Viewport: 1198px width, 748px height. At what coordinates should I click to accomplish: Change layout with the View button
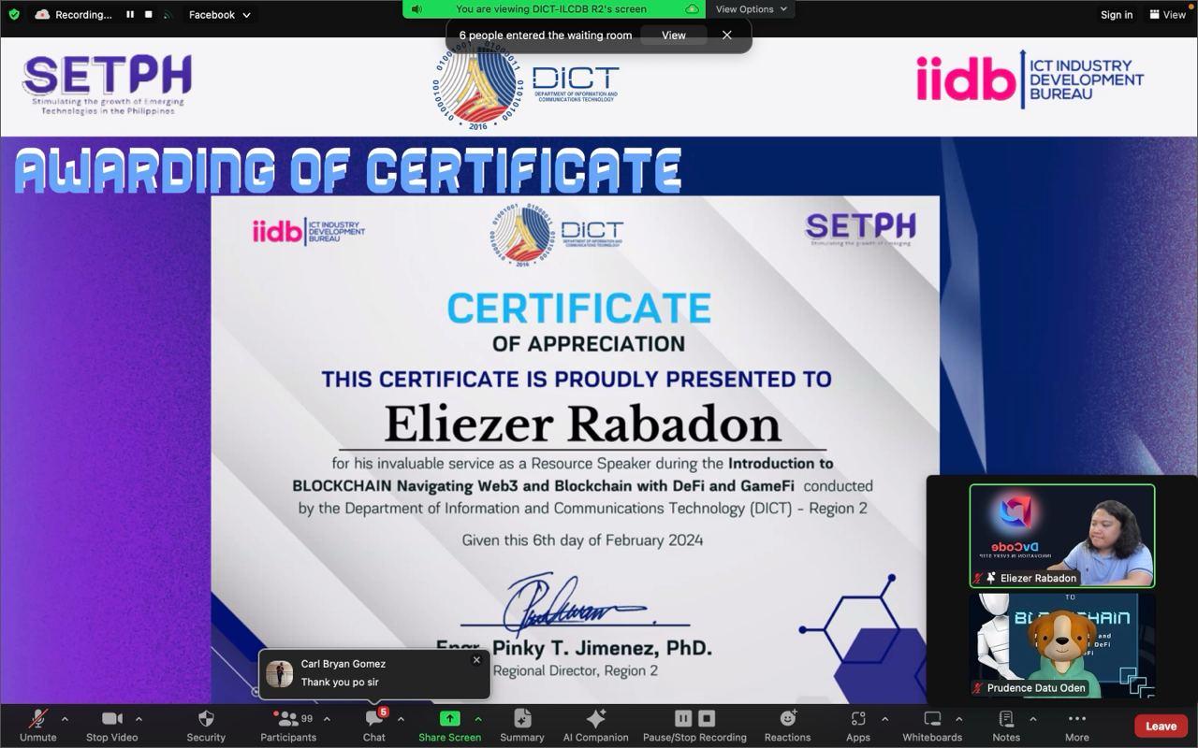pyautogui.click(x=1167, y=14)
